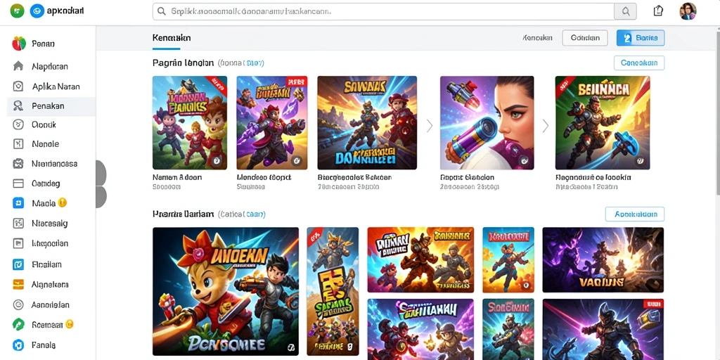The image size is (720, 360).
Task: Click the yellow badge next to Soameat
Action: [70, 324]
